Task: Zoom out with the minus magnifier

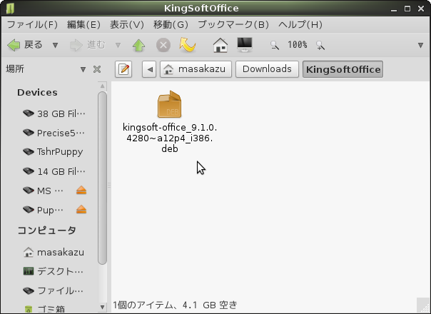Action: click(274, 45)
